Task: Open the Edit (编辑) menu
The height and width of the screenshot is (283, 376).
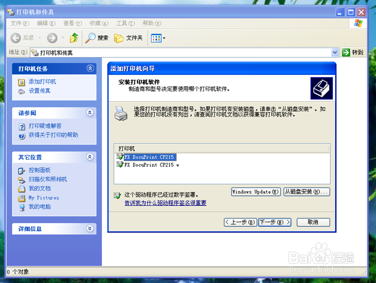Action: pyautogui.click(x=46, y=23)
